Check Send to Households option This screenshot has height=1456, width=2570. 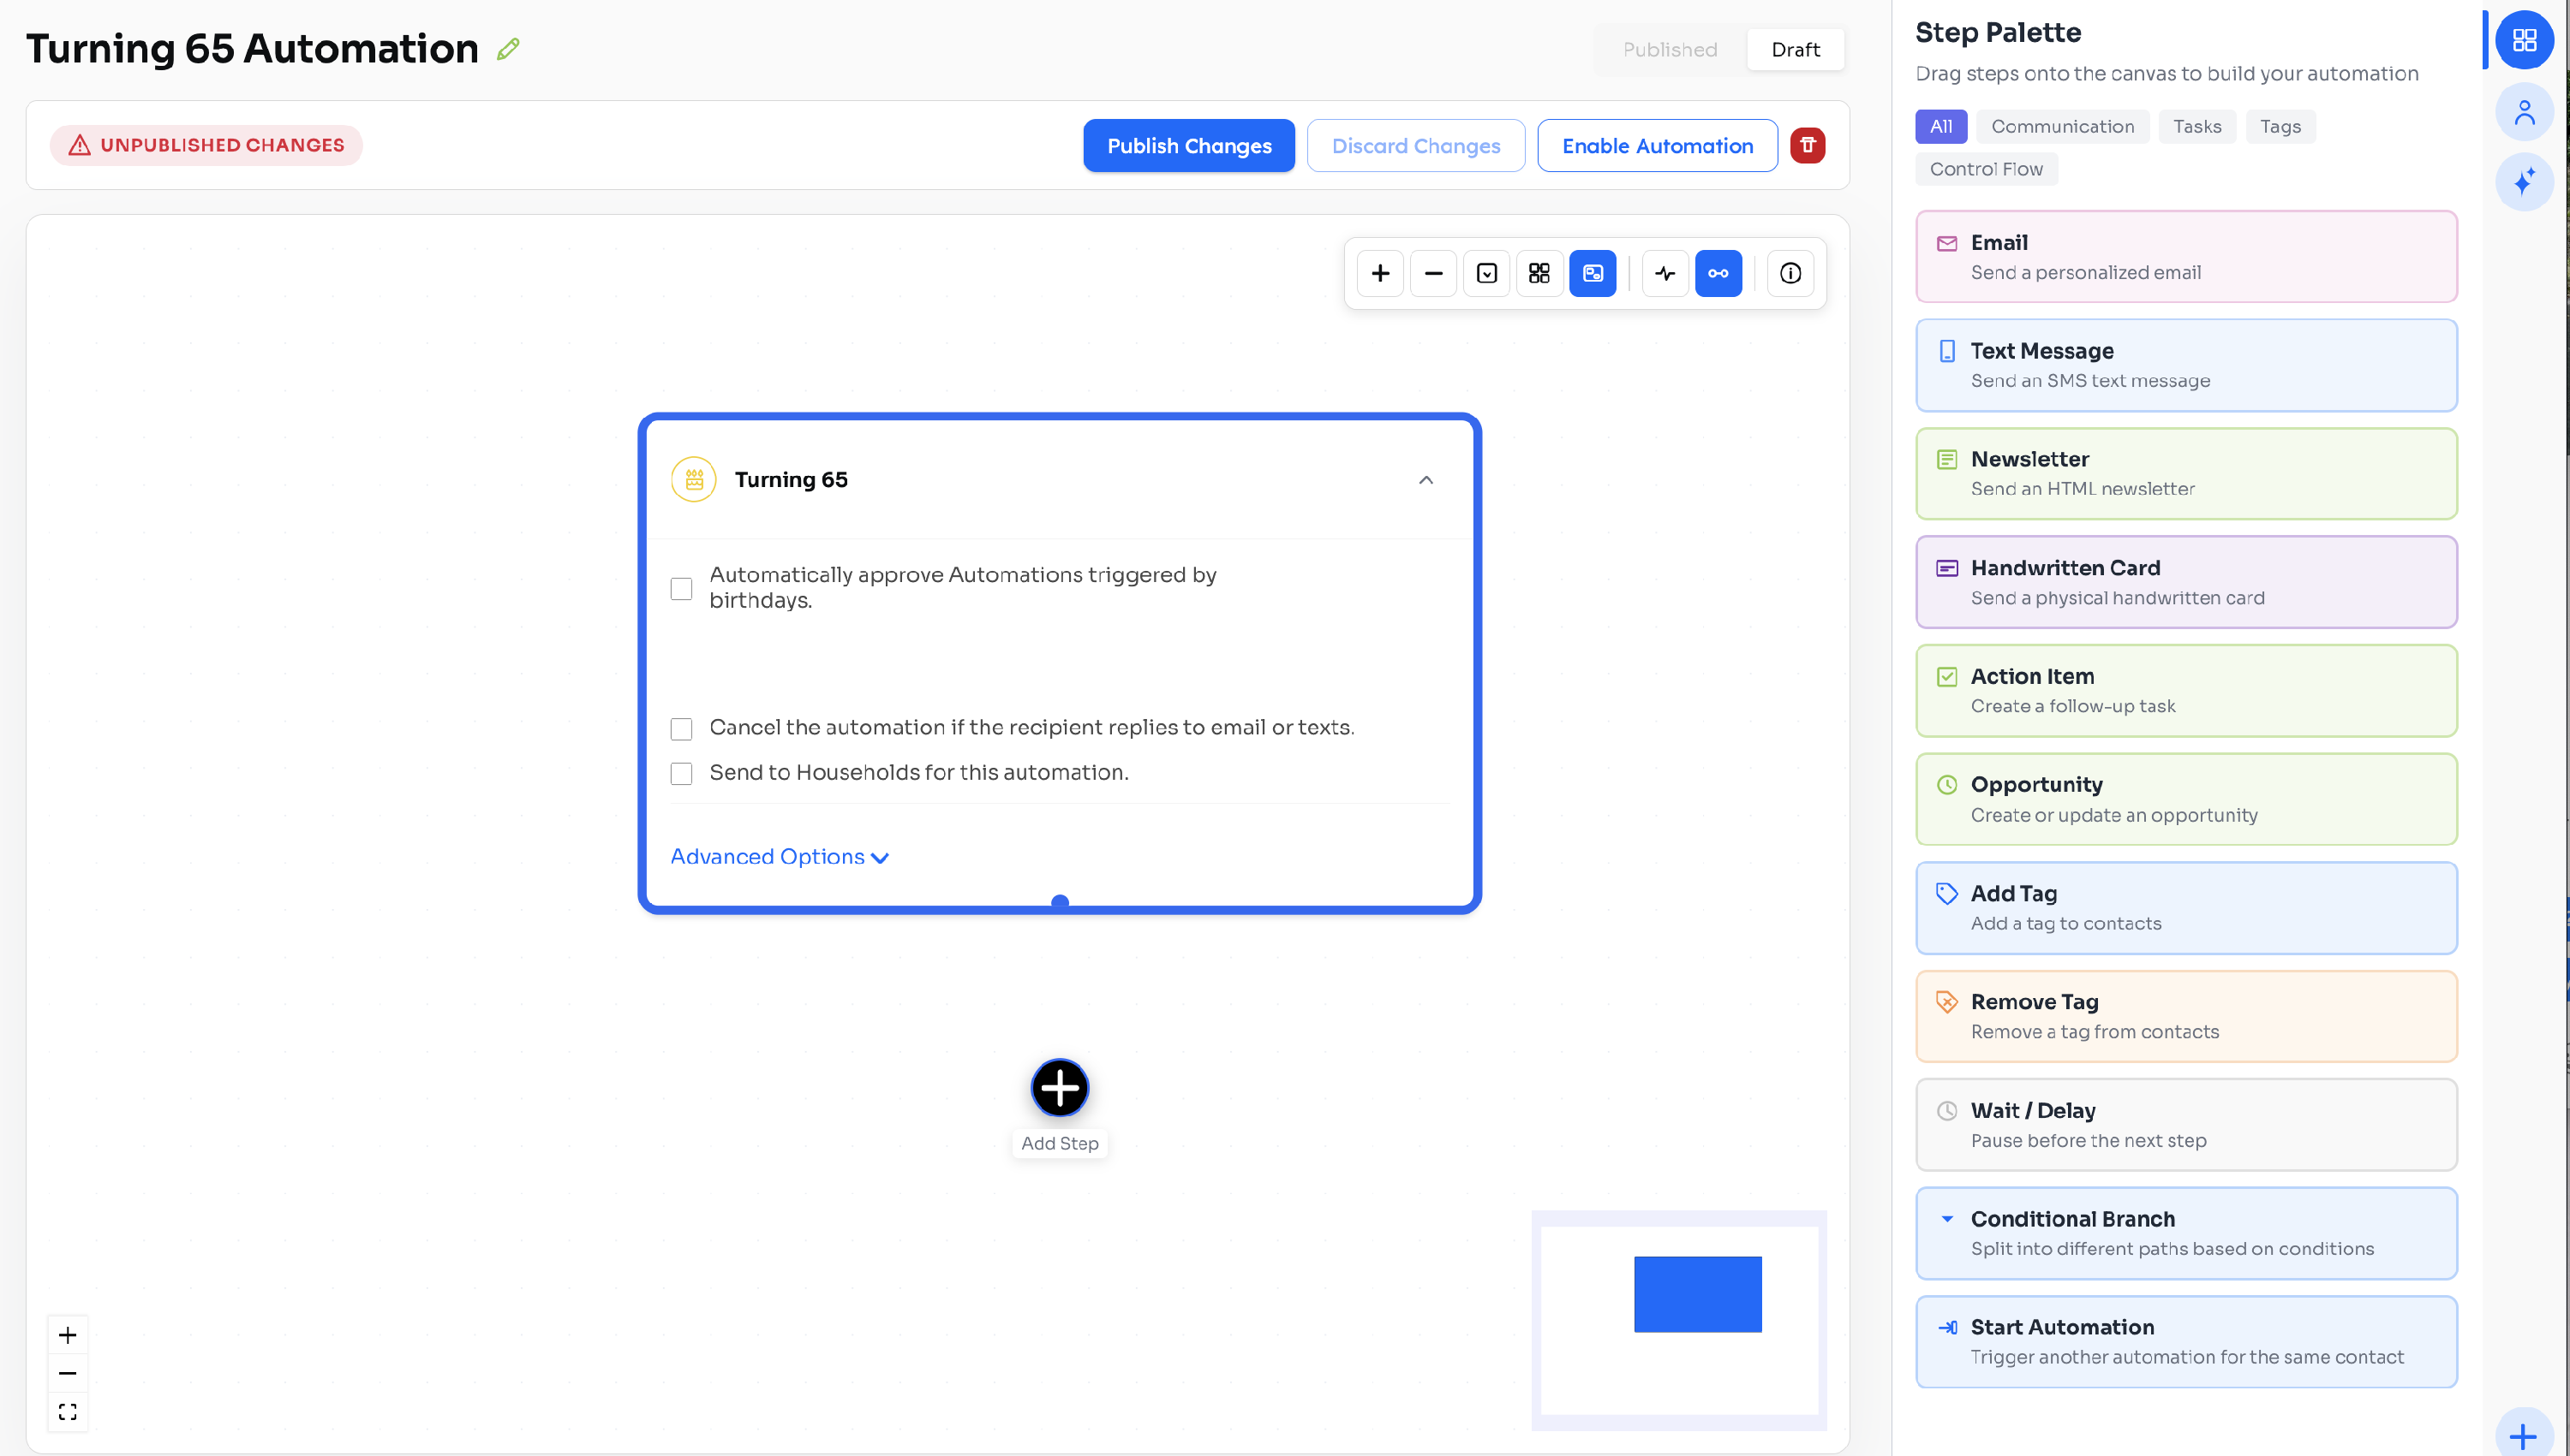(x=682, y=773)
